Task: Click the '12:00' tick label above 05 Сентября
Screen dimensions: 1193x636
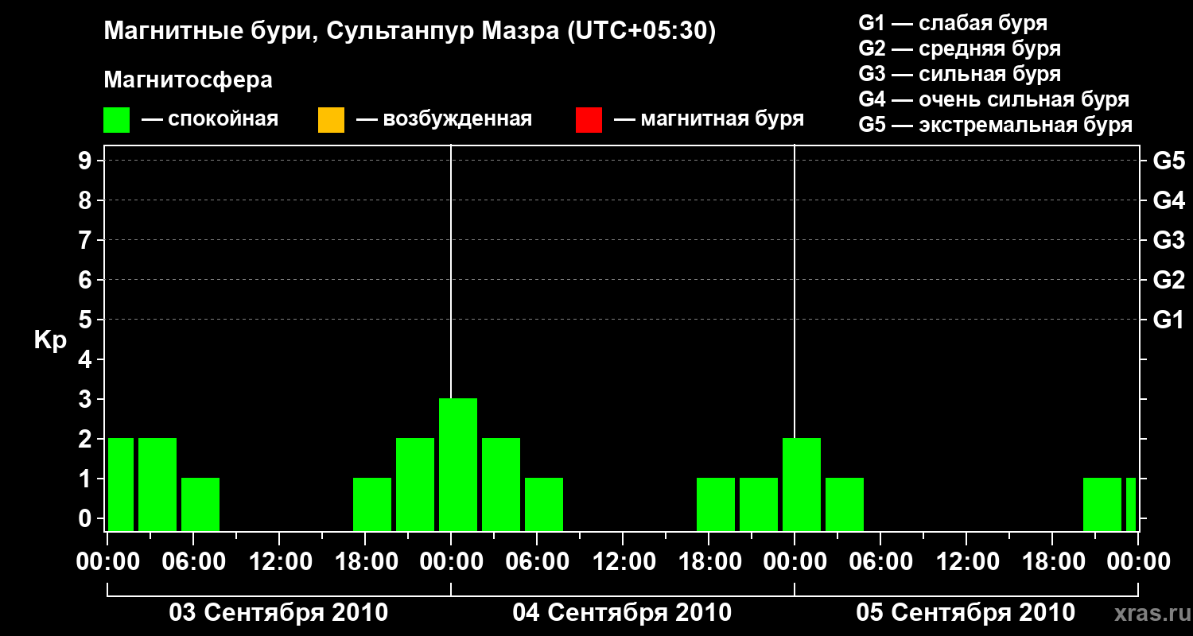Action: tap(966, 562)
